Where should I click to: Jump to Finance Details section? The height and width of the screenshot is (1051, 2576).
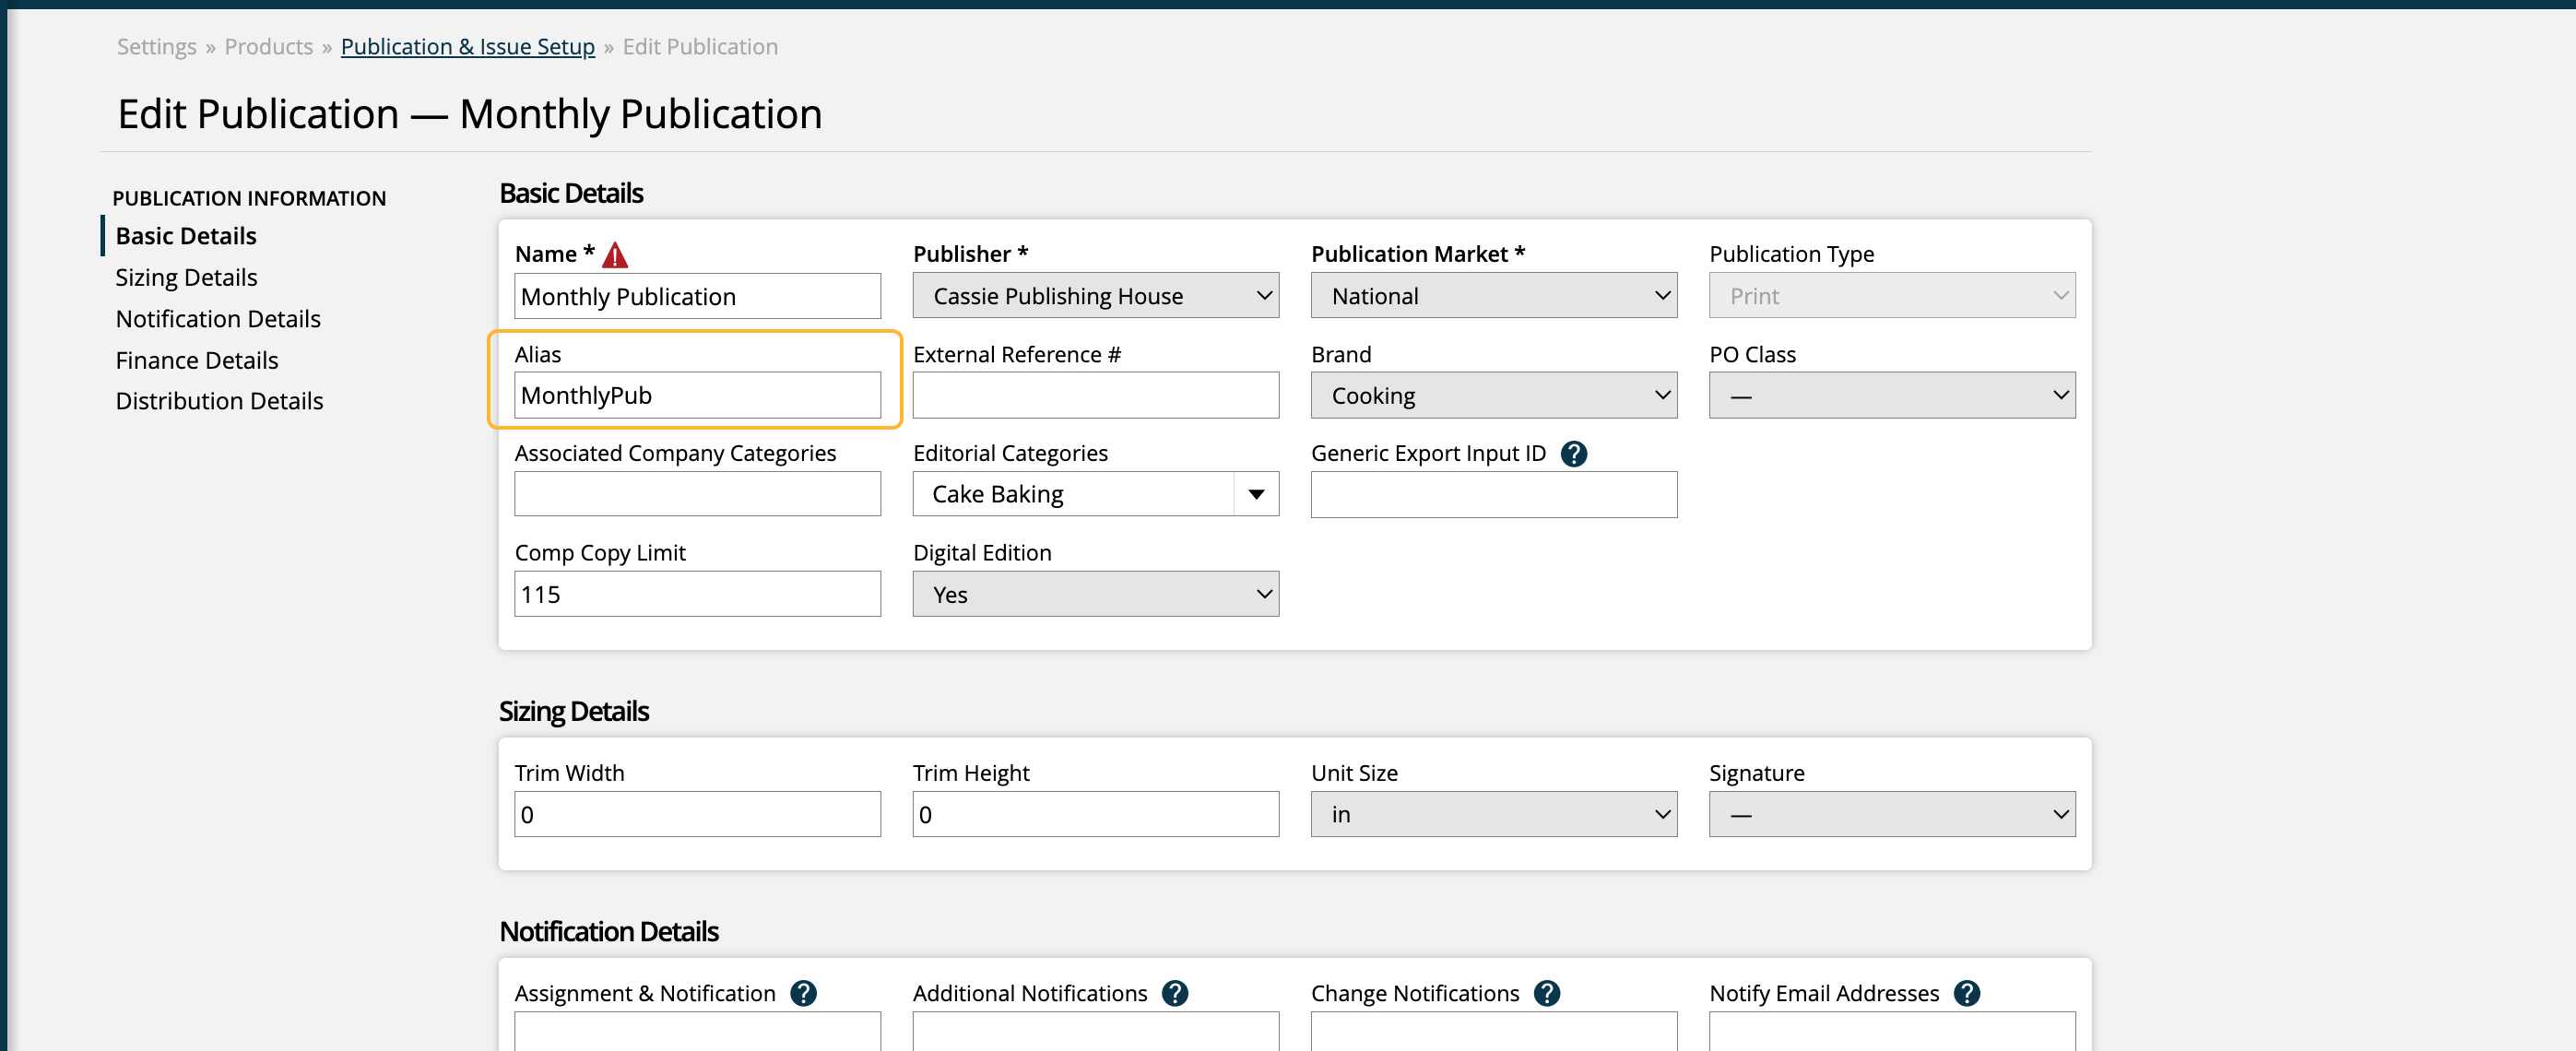(x=197, y=360)
